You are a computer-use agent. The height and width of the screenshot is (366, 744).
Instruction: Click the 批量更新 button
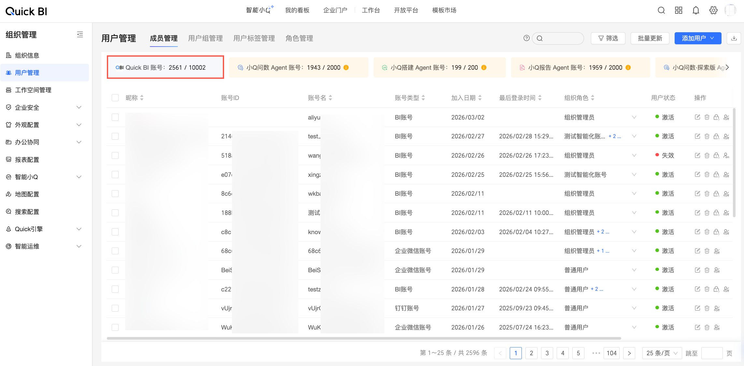[650, 38]
